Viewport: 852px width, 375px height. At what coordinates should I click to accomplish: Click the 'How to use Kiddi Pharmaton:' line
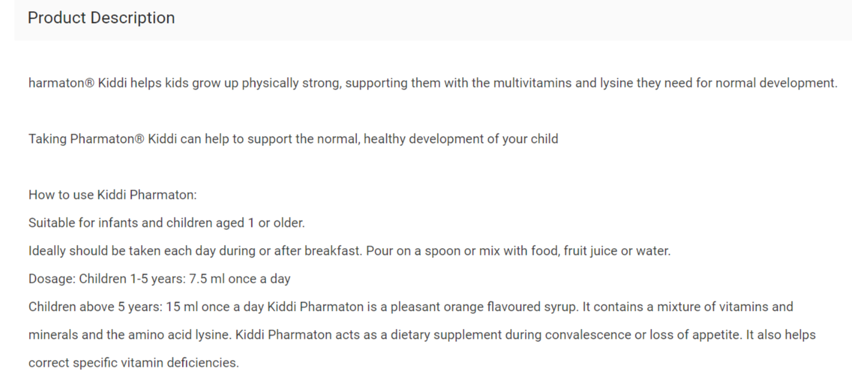coord(113,195)
